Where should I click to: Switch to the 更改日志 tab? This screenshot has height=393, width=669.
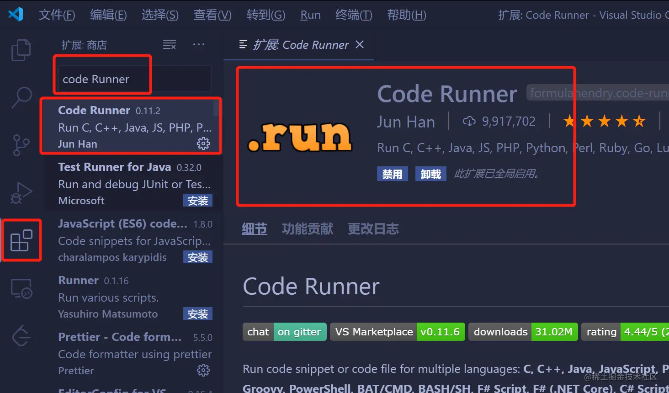[x=373, y=228]
